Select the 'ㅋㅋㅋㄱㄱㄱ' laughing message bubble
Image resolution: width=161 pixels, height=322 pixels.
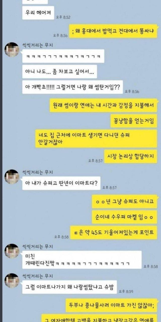pos(63,56)
